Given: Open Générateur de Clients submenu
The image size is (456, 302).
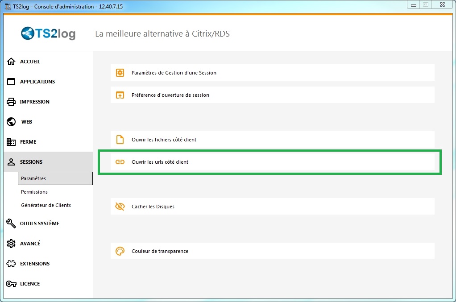Looking at the screenshot, I should click(x=55, y=205).
